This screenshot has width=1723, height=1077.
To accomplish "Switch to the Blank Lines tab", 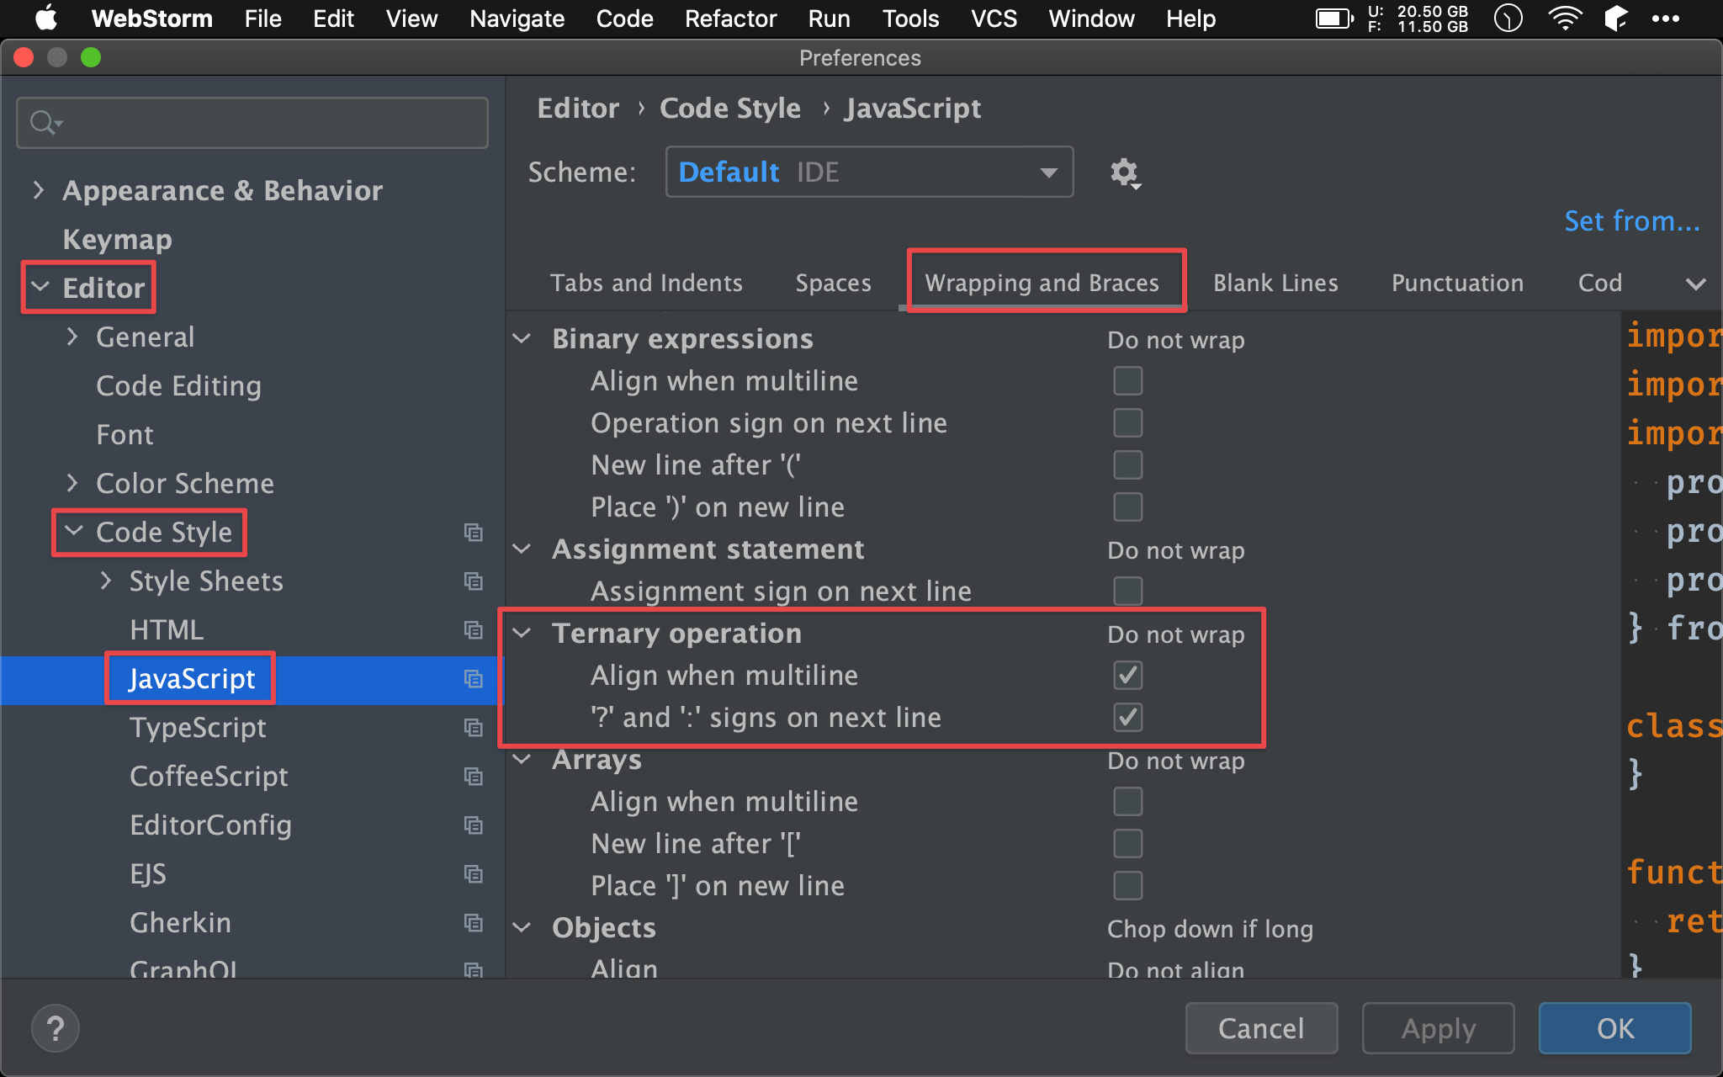I will click(x=1275, y=283).
